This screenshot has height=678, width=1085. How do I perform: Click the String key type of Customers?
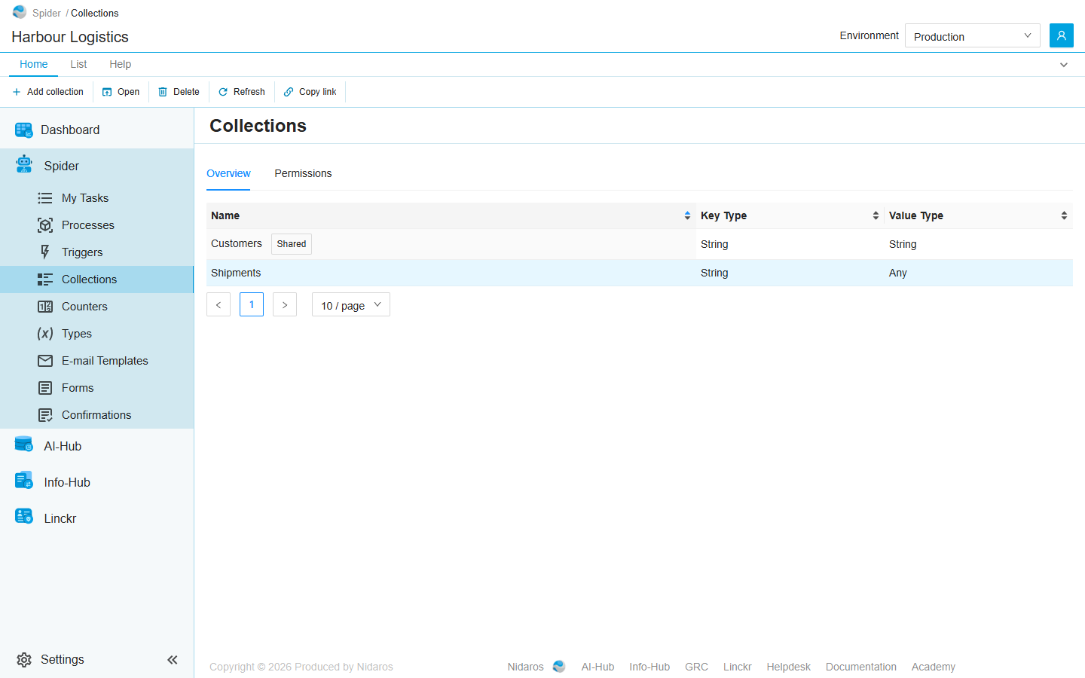(714, 244)
